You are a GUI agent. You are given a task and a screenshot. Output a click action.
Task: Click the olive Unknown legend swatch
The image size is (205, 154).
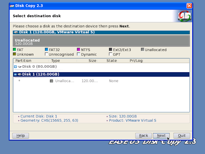[14, 54]
